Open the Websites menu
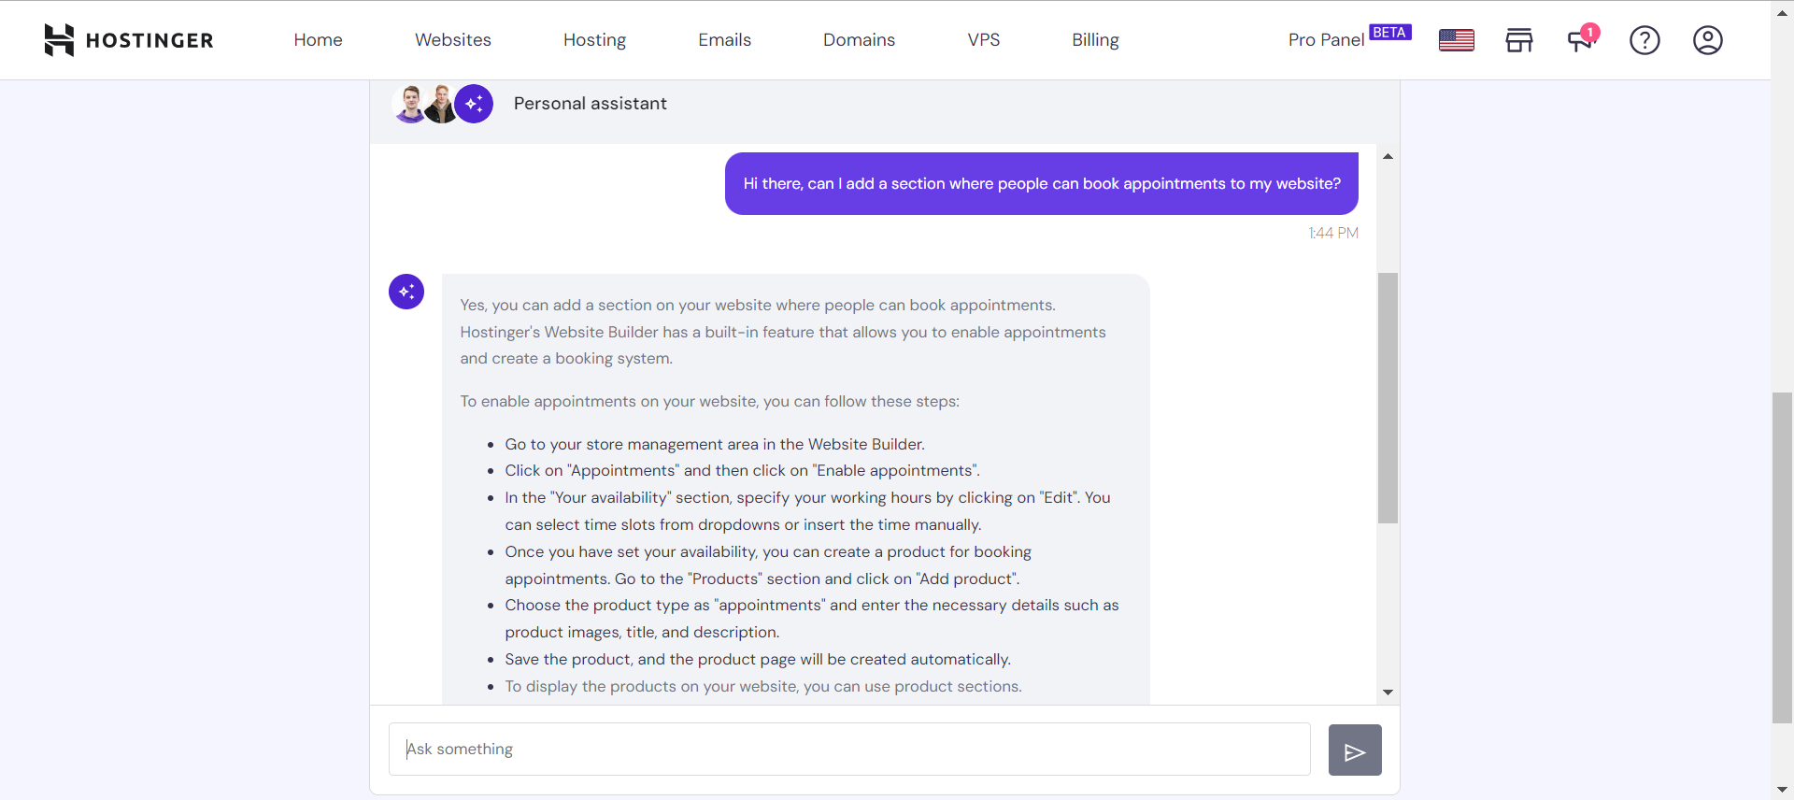 pyautogui.click(x=453, y=40)
